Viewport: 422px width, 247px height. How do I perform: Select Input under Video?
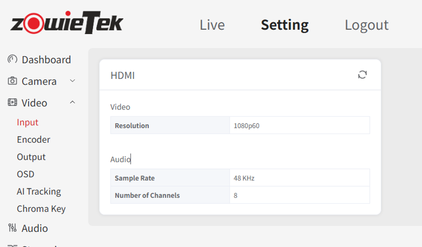point(27,122)
